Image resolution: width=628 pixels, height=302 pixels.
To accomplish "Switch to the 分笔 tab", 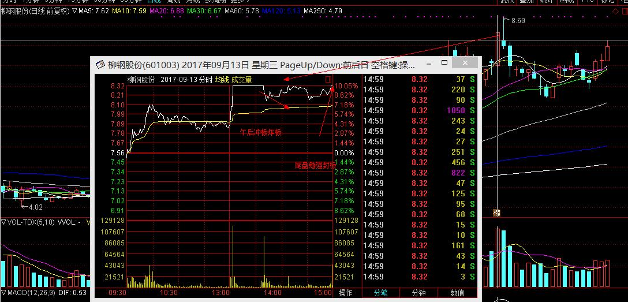I will pos(381,293).
